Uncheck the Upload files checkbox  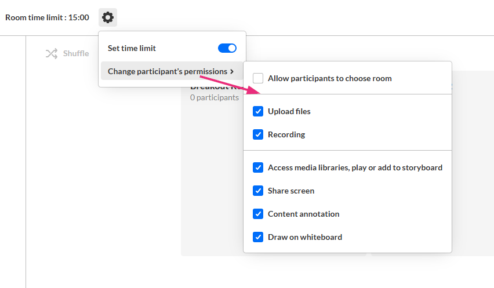coord(258,111)
